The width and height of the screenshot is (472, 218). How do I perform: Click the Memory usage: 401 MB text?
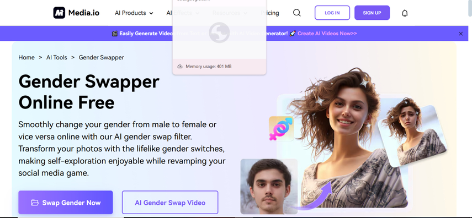(x=209, y=67)
